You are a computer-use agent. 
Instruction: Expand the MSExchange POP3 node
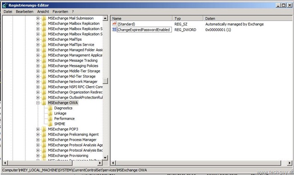[38, 129]
